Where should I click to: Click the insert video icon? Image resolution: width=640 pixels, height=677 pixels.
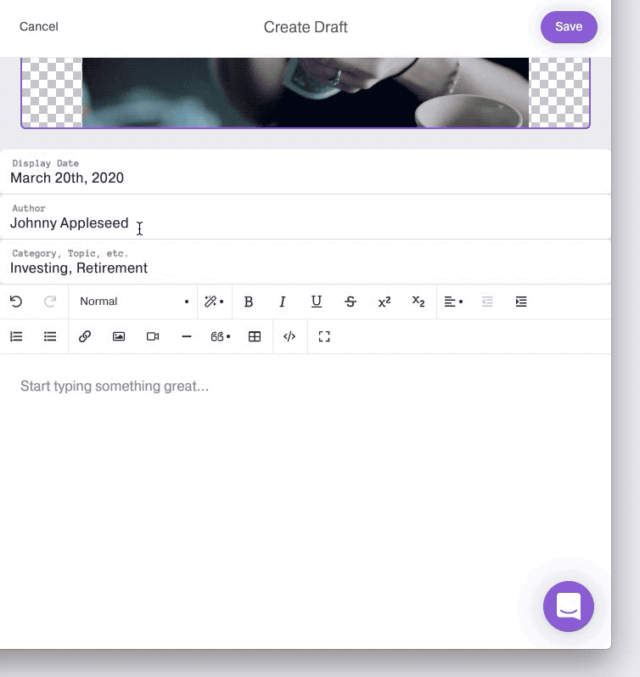coord(153,336)
